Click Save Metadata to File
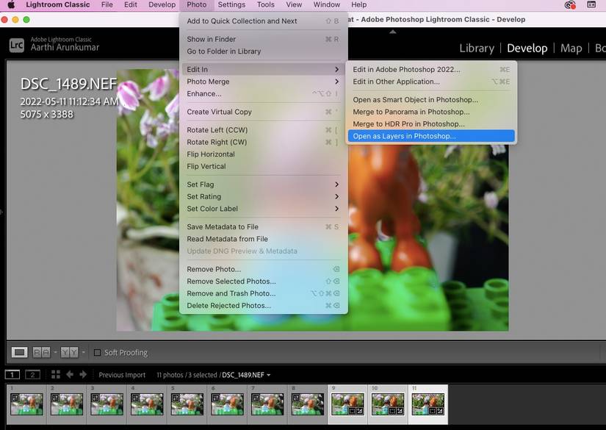 coord(263,226)
